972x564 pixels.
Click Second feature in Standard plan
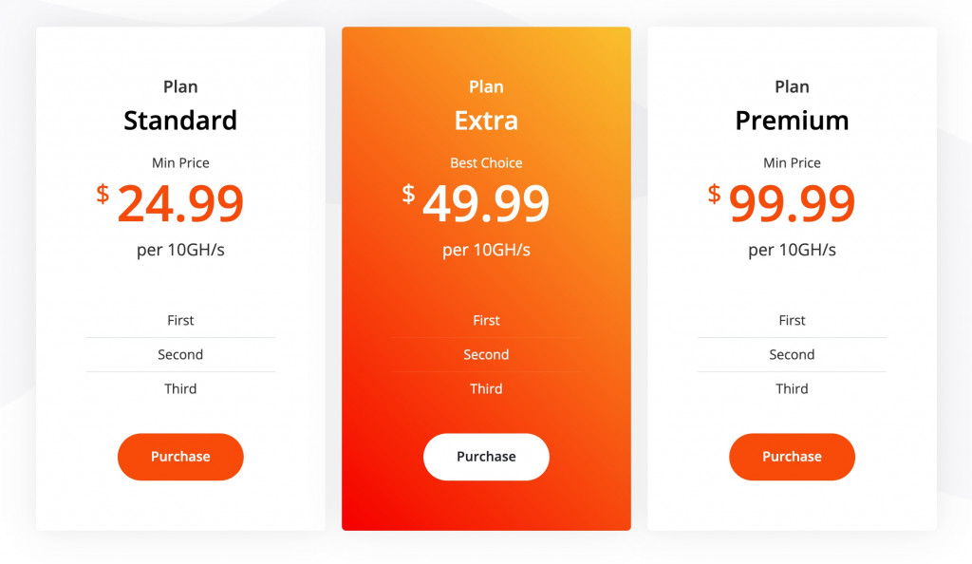click(x=180, y=354)
